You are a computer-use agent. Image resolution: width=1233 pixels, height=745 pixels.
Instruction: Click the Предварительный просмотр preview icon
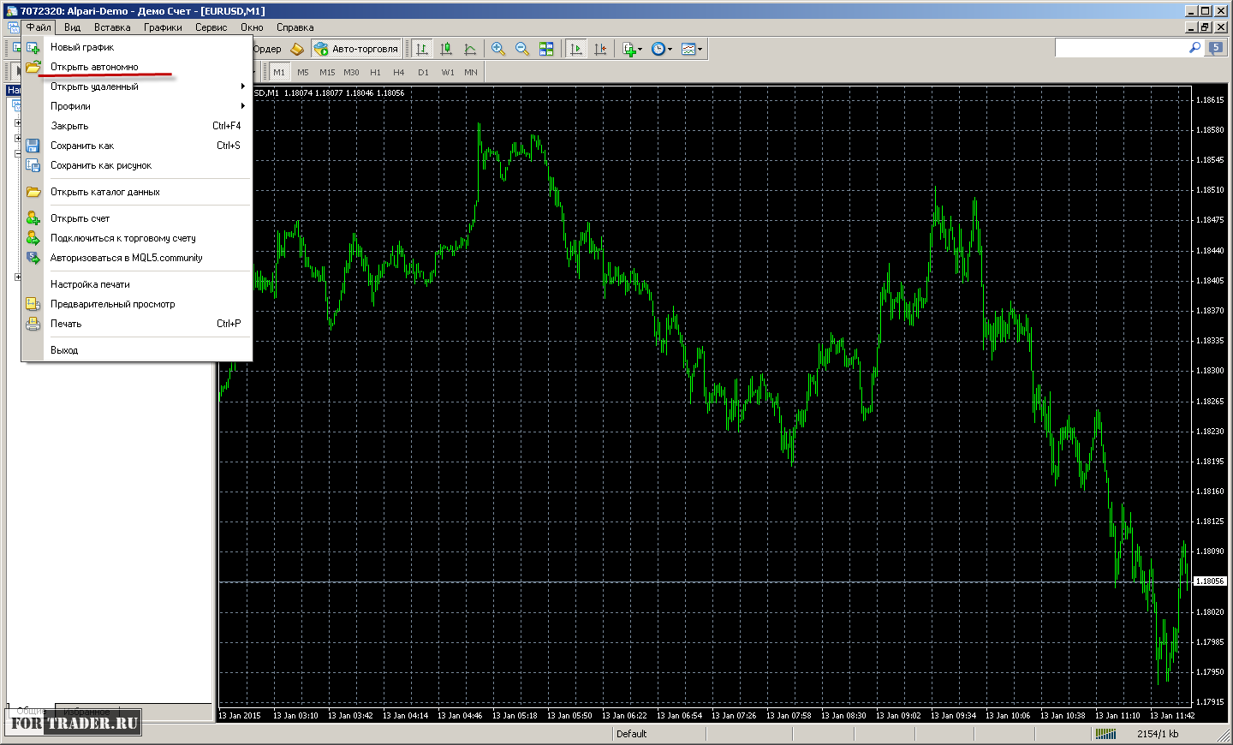pos(33,304)
